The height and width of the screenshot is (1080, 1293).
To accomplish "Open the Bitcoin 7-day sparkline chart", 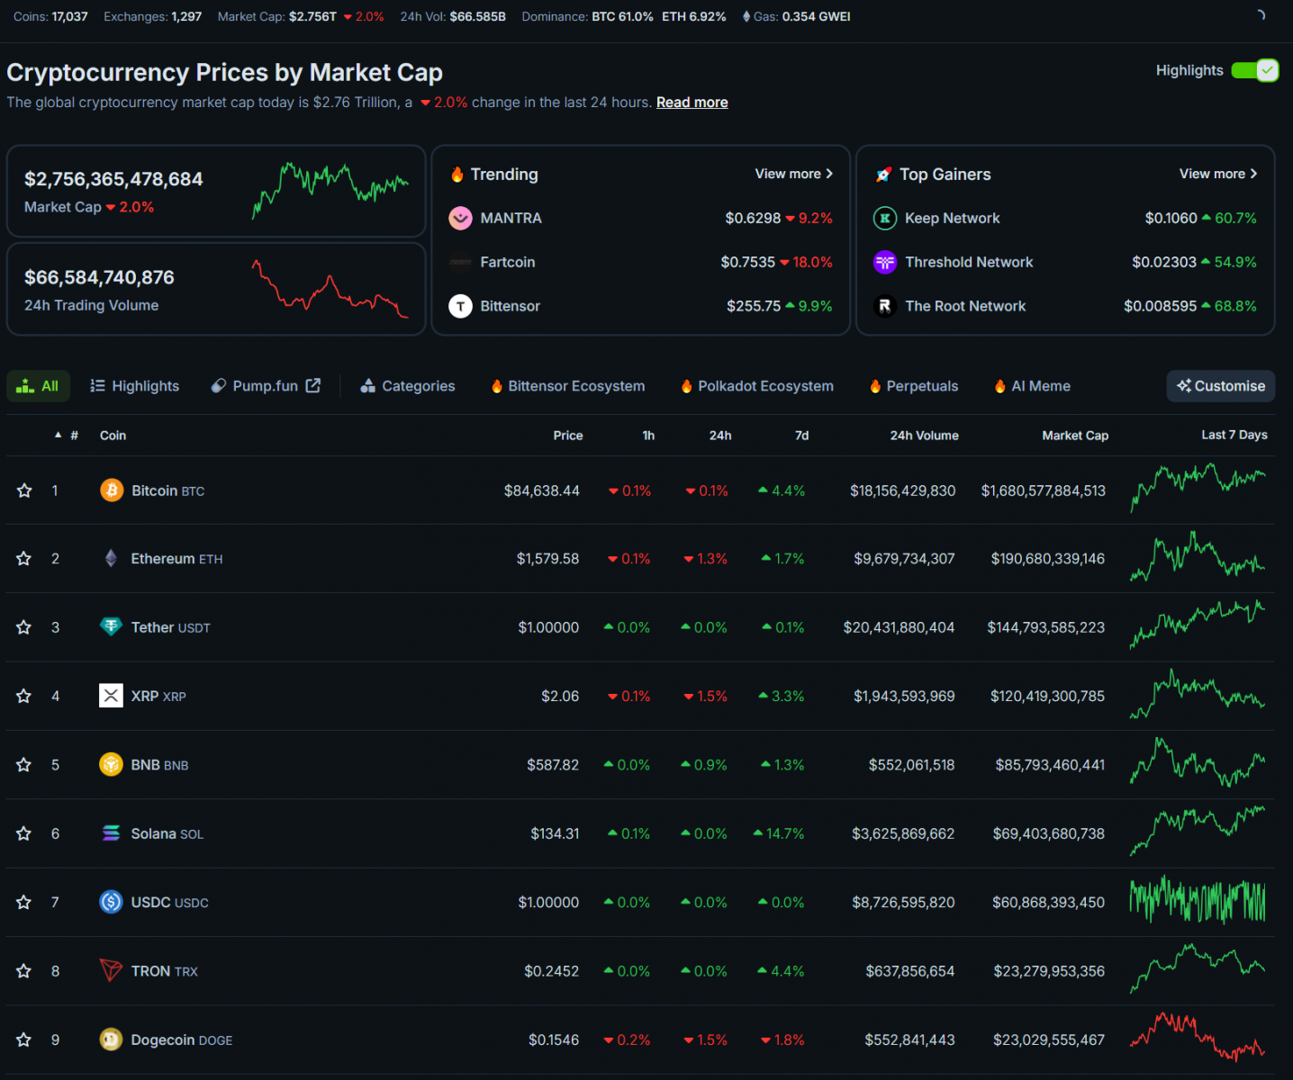I will (1198, 487).
